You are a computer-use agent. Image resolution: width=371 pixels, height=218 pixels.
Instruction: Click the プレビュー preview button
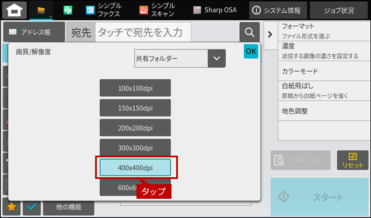300,160
